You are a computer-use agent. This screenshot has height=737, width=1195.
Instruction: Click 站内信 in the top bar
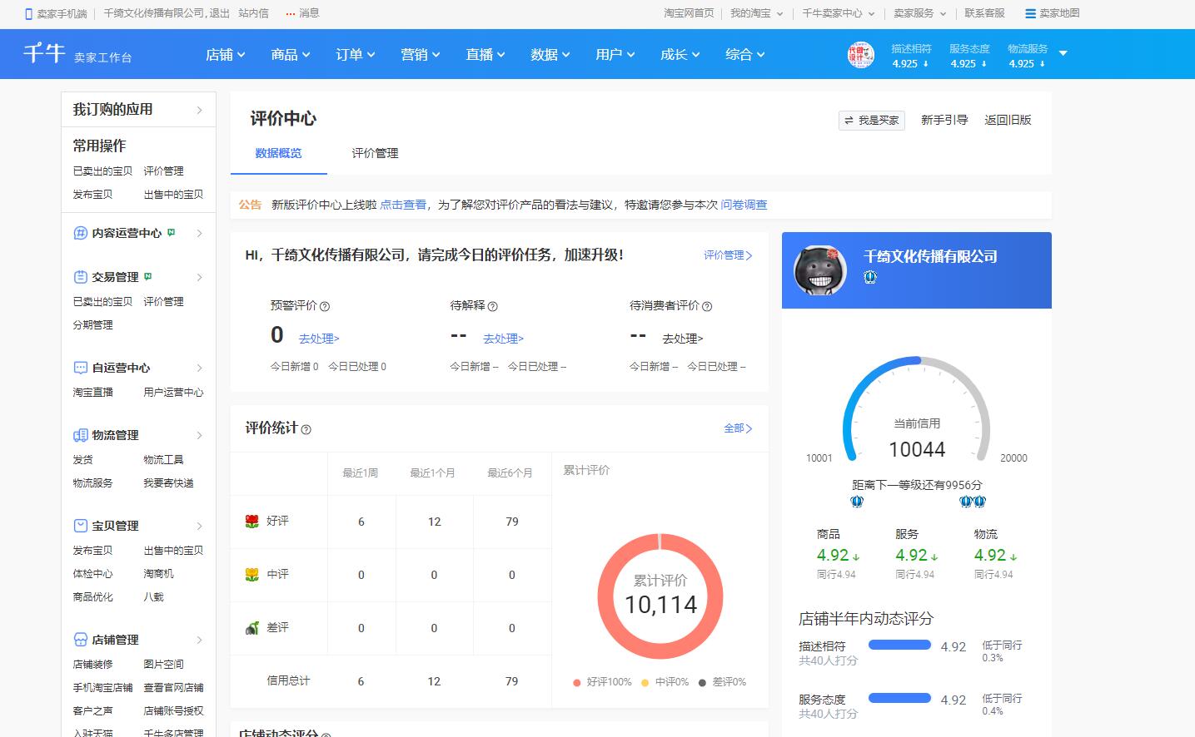coord(253,13)
